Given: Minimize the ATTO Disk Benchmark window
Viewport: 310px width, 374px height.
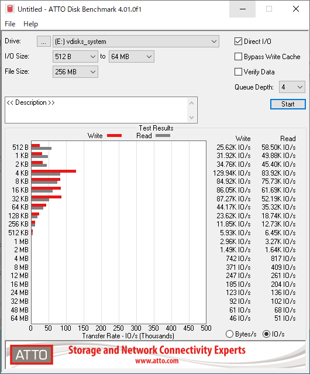Looking at the screenshot, I should [242, 9].
